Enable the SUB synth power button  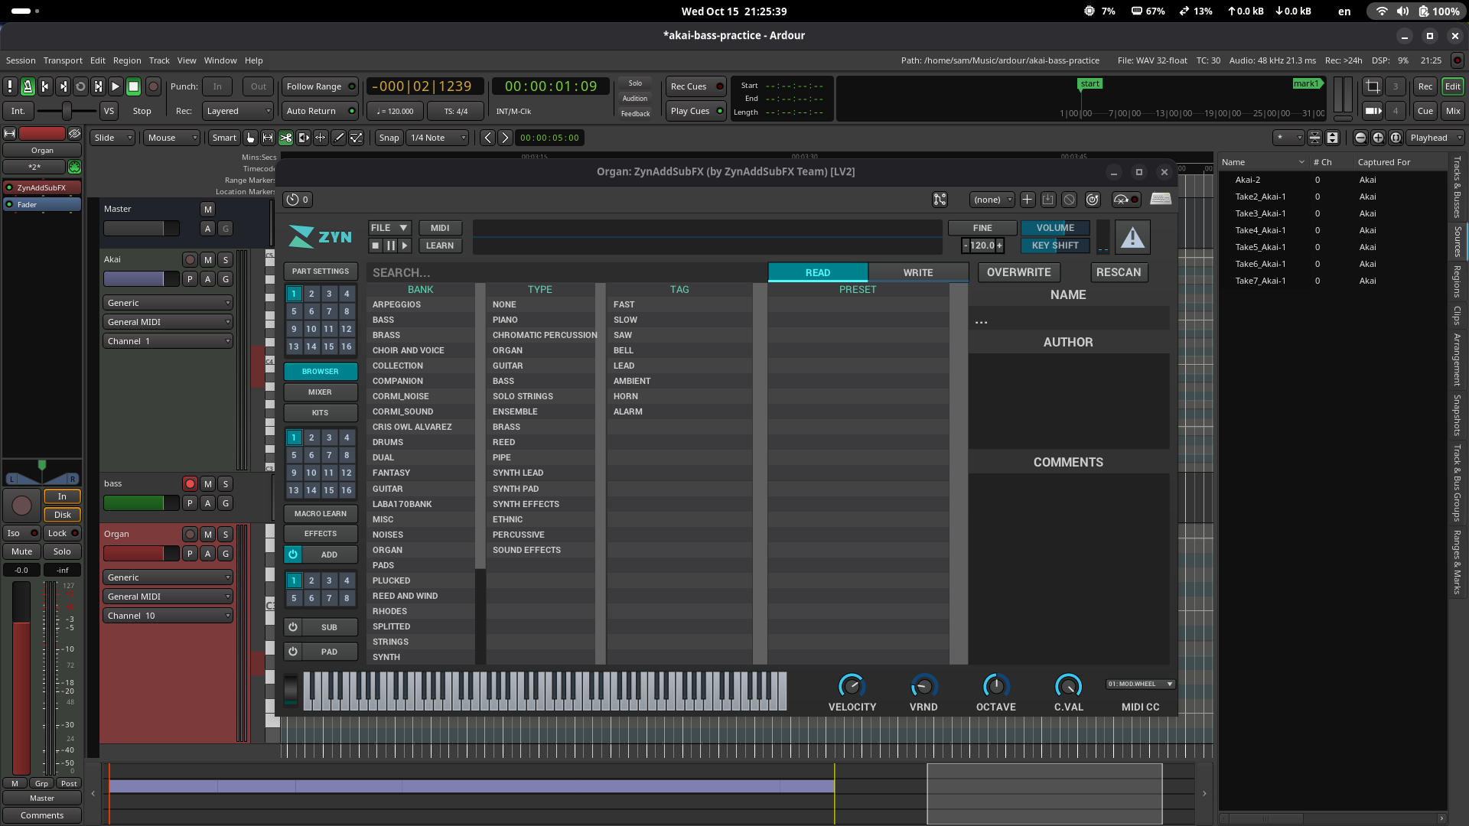[x=293, y=627]
